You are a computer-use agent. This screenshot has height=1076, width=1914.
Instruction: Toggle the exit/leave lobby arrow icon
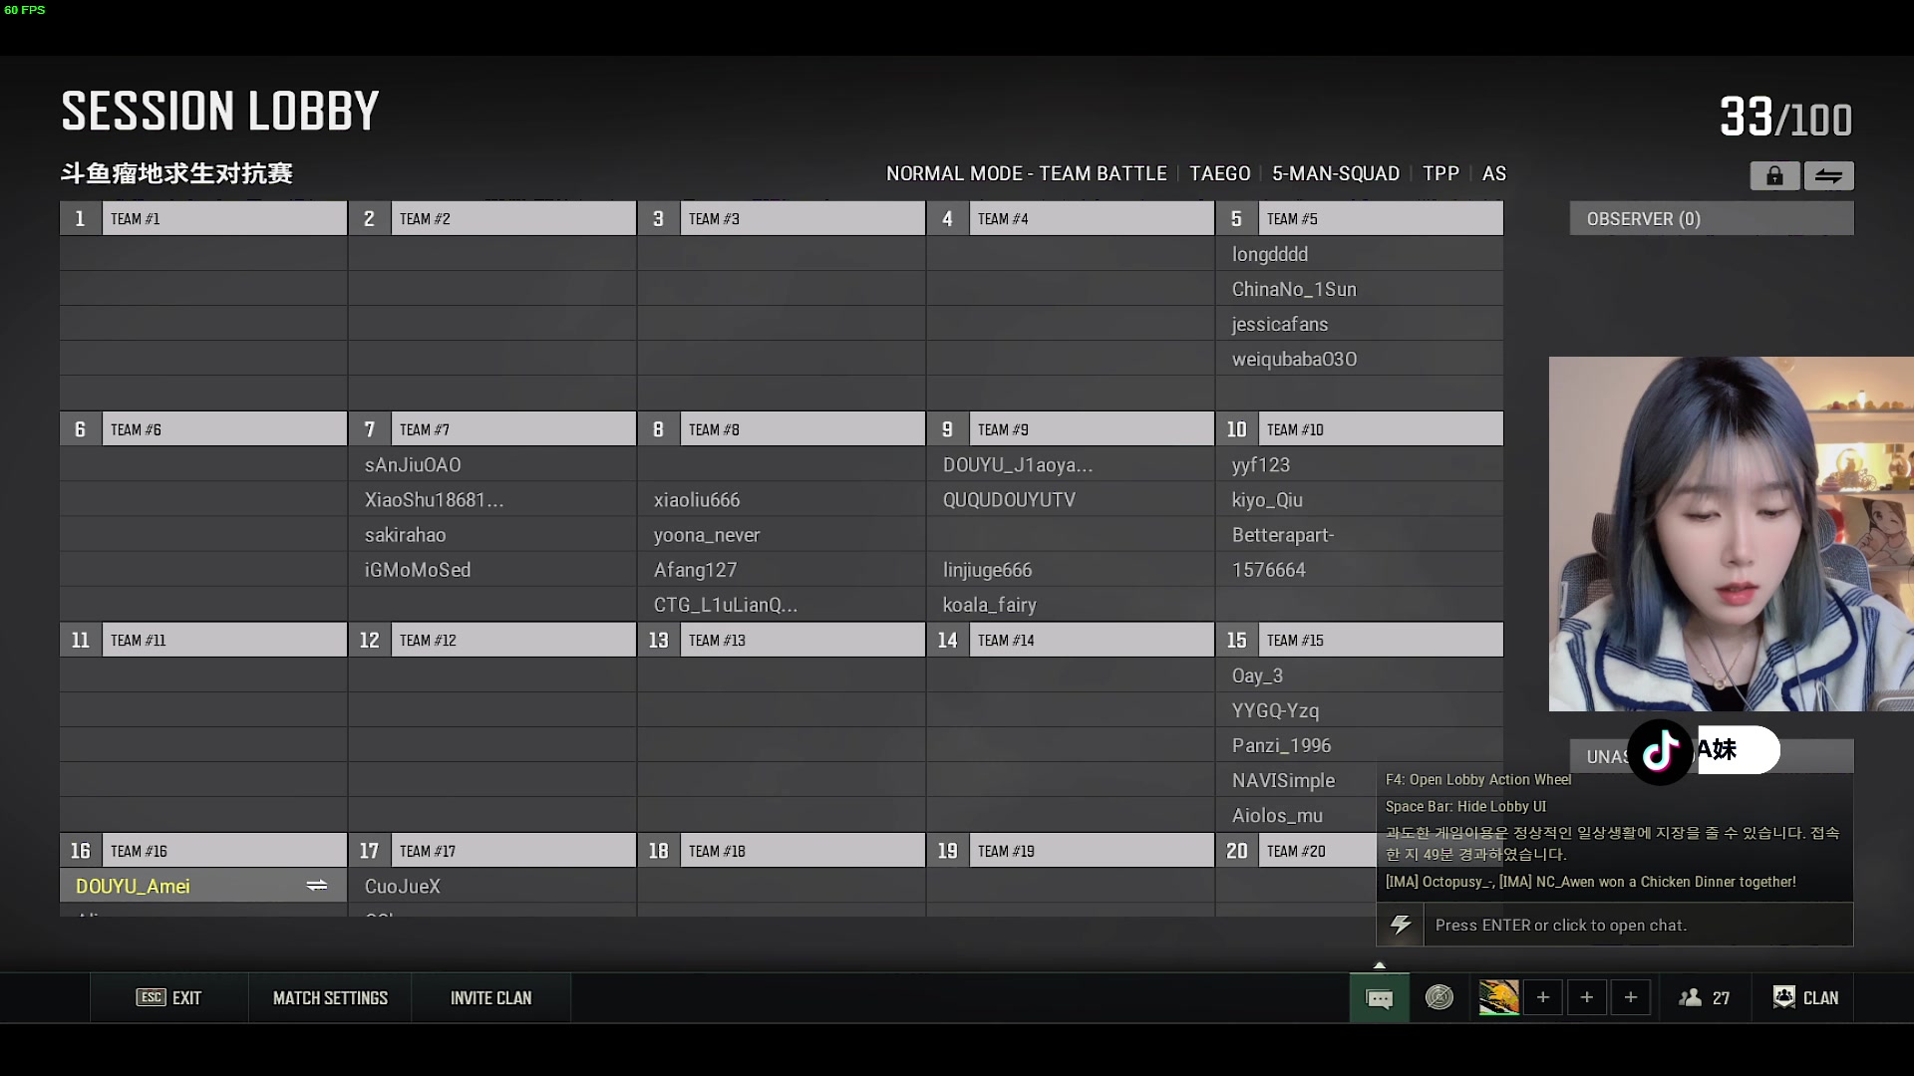(x=1830, y=174)
